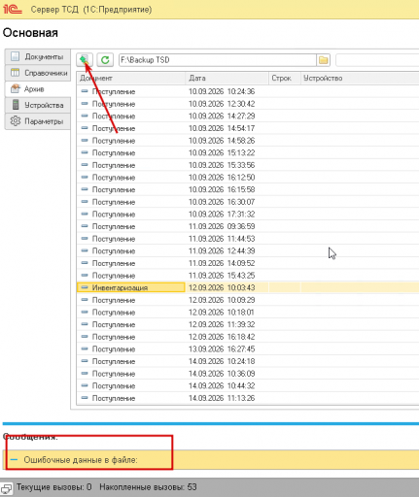Click the Документы tab document icon
Viewport: 419px width, 497px height.
(x=16, y=56)
